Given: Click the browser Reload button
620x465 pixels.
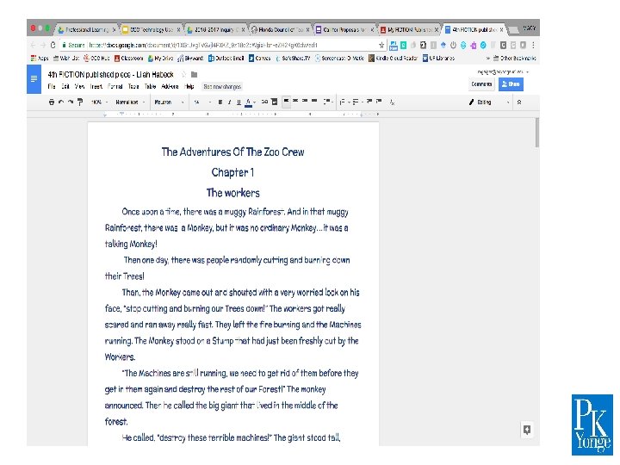Looking at the screenshot, I should [x=53, y=45].
